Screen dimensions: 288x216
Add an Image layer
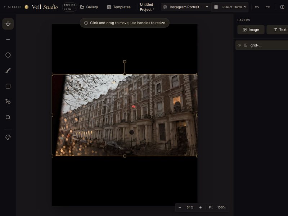pos(251,30)
